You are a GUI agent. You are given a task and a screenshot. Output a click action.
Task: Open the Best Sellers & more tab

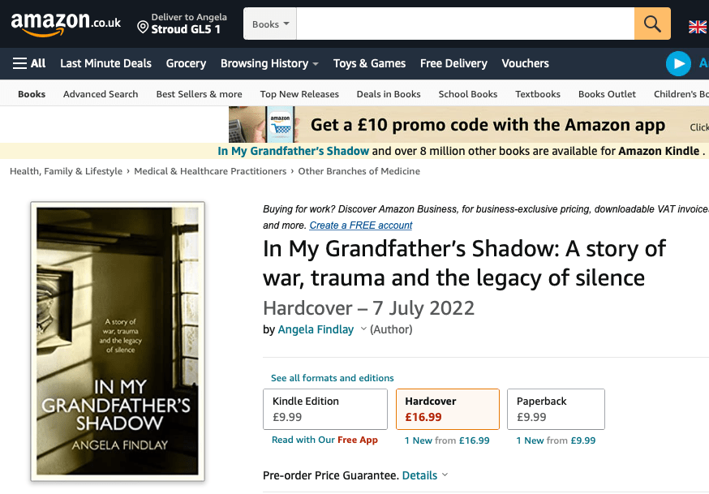pos(199,94)
